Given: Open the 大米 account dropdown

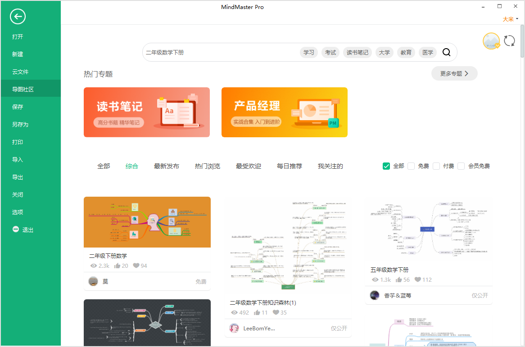Looking at the screenshot, I should [x=510, y=19].
